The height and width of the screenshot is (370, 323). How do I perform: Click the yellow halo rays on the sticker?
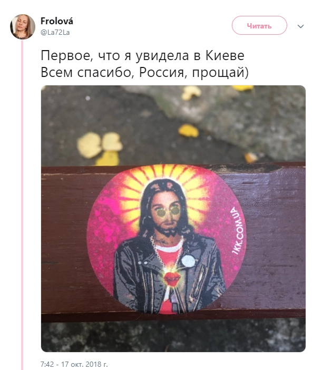pos(165,179)
